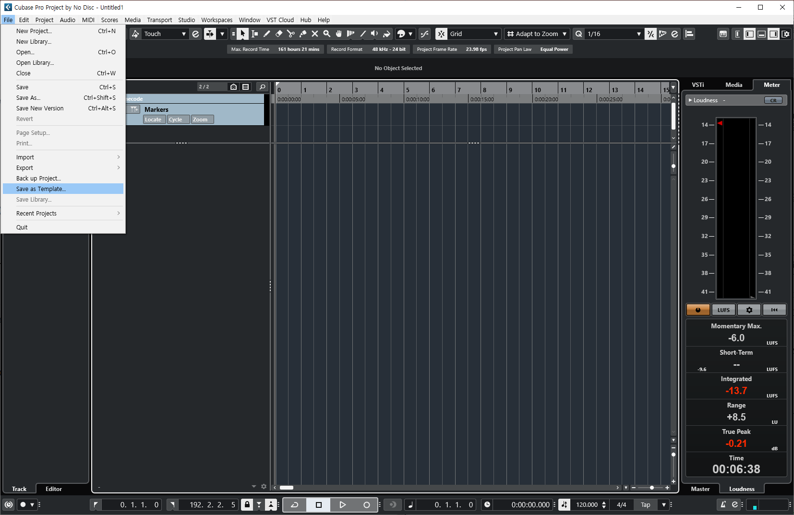Click the secondary time format clock icon
Viewport: 794px width, 515px height.
pyautogui.click(x=487, y=504)
